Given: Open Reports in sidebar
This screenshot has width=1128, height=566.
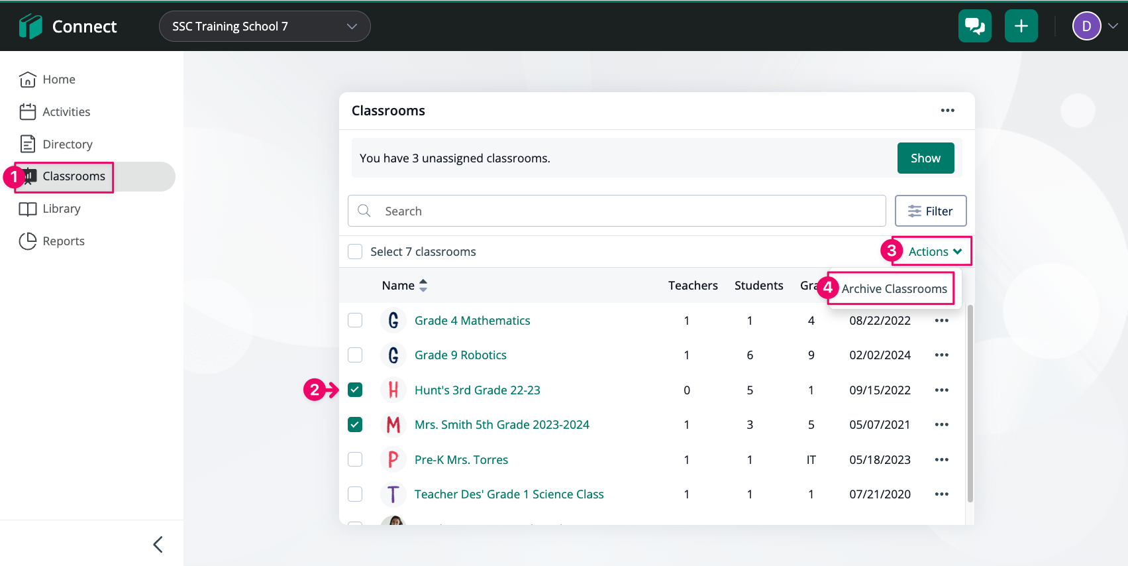Looking at the screenshot, I should (x=52, y=241).
